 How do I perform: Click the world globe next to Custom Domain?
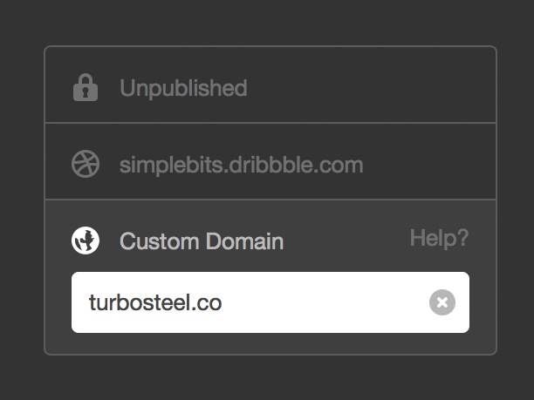(86, 241)
